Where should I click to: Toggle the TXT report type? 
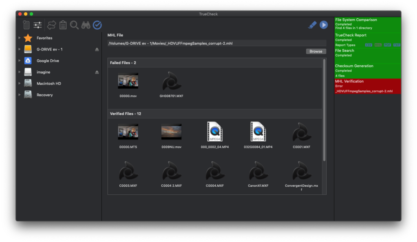397,45
